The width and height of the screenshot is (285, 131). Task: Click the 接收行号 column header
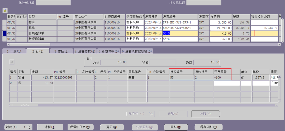(203, 72)
